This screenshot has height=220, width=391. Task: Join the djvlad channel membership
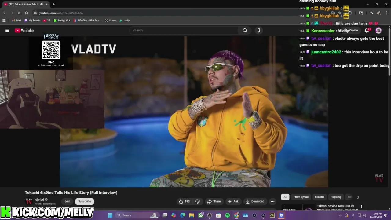pyautogui.click(x=67, y=201)
